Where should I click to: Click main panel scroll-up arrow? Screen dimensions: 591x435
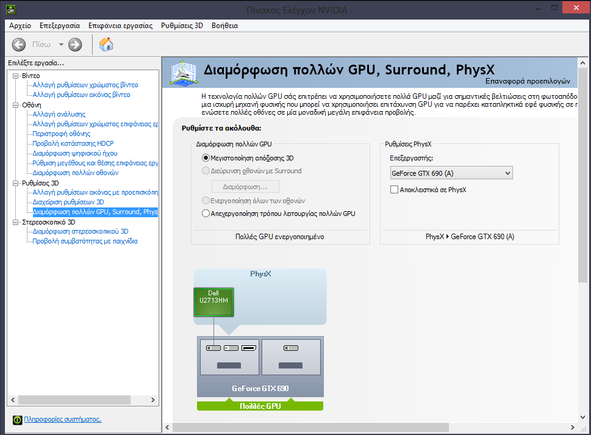[x=582, y=63]
